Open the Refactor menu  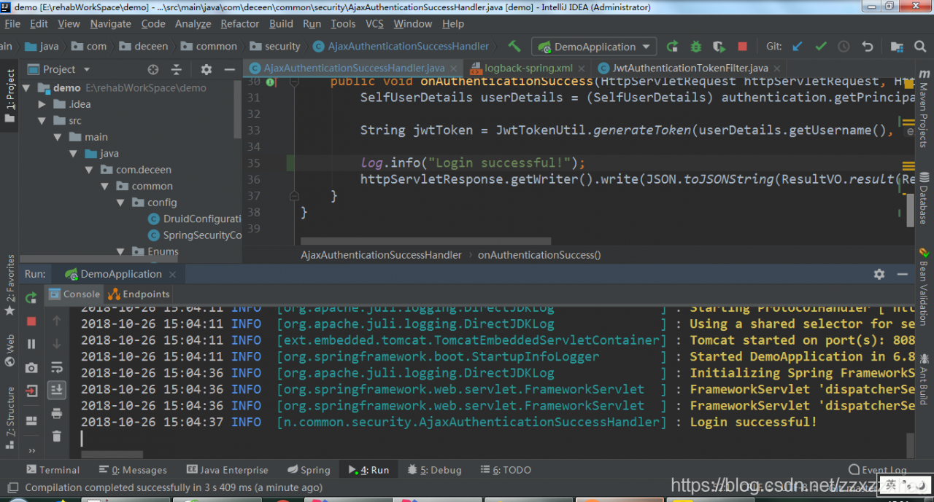pos(239,23)
